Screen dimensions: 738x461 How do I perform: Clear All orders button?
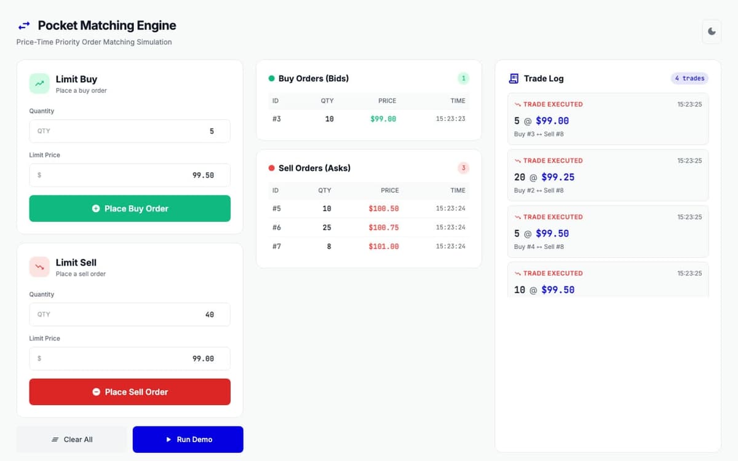click(72, 439)
